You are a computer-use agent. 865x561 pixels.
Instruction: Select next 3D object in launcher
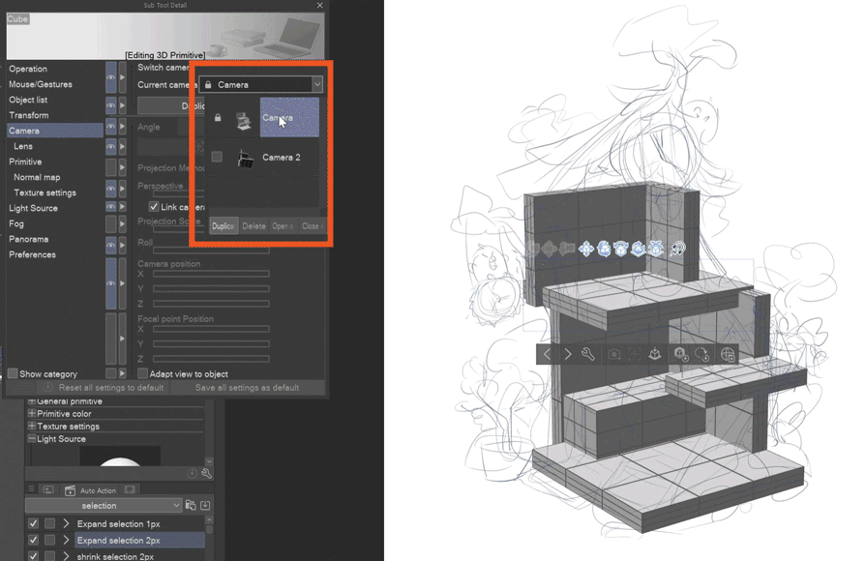click(568, 354)
